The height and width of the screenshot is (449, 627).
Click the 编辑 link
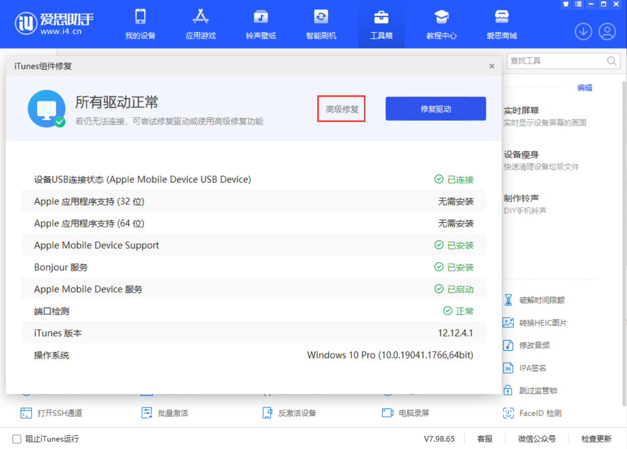(584, 88)
